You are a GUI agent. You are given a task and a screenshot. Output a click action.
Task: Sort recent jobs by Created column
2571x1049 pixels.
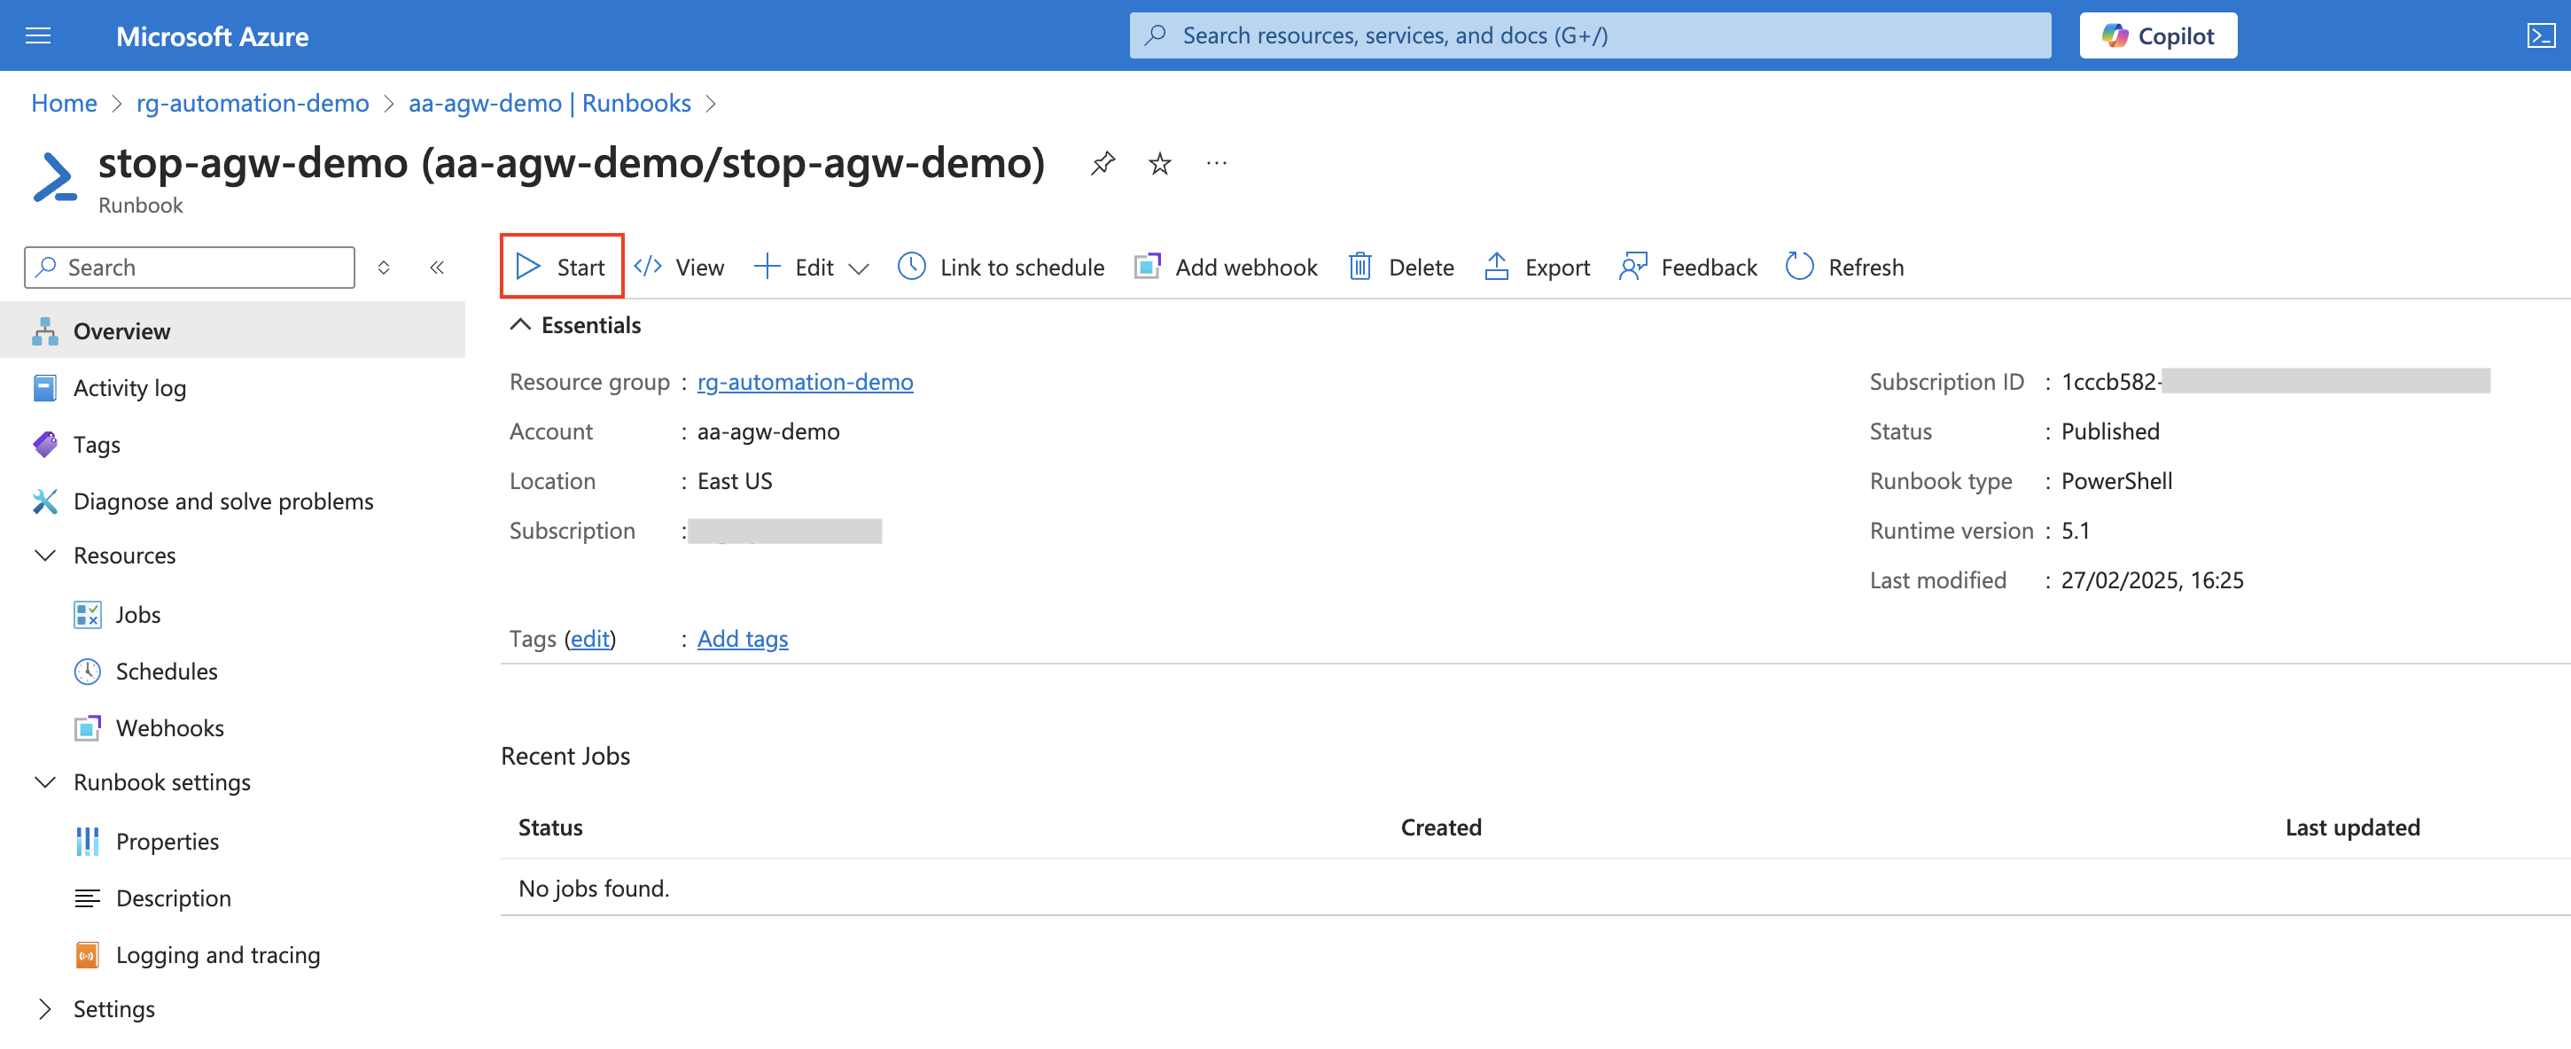click(x=1440, y=828)
